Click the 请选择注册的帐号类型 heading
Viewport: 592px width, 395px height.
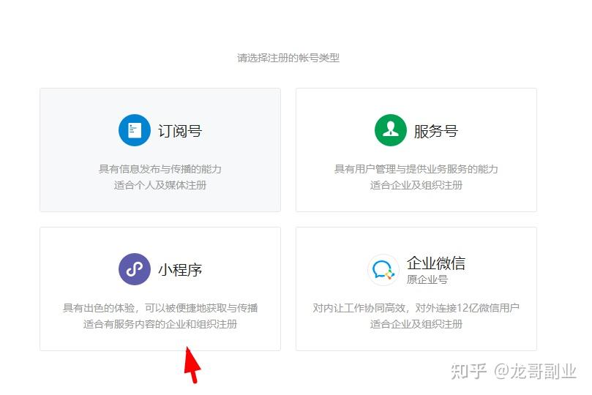pos(288,58)
